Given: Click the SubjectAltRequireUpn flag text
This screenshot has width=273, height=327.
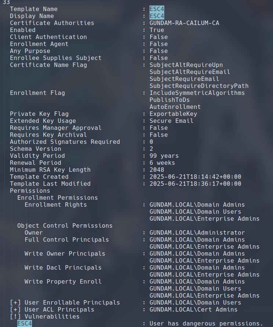Looking at the screenshot, I should point(186,65).
